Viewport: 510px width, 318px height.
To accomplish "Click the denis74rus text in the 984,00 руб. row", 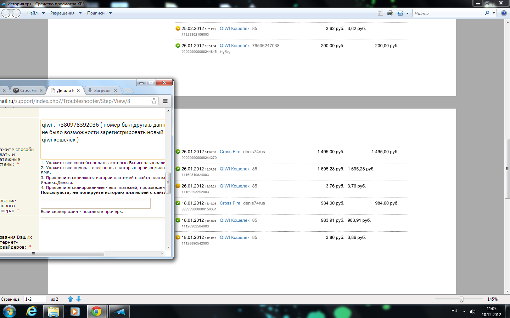I will [254, 203].
